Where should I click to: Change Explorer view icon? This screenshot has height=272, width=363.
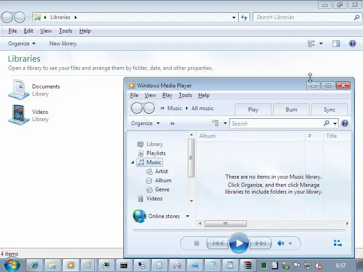(x=311, y=44)
